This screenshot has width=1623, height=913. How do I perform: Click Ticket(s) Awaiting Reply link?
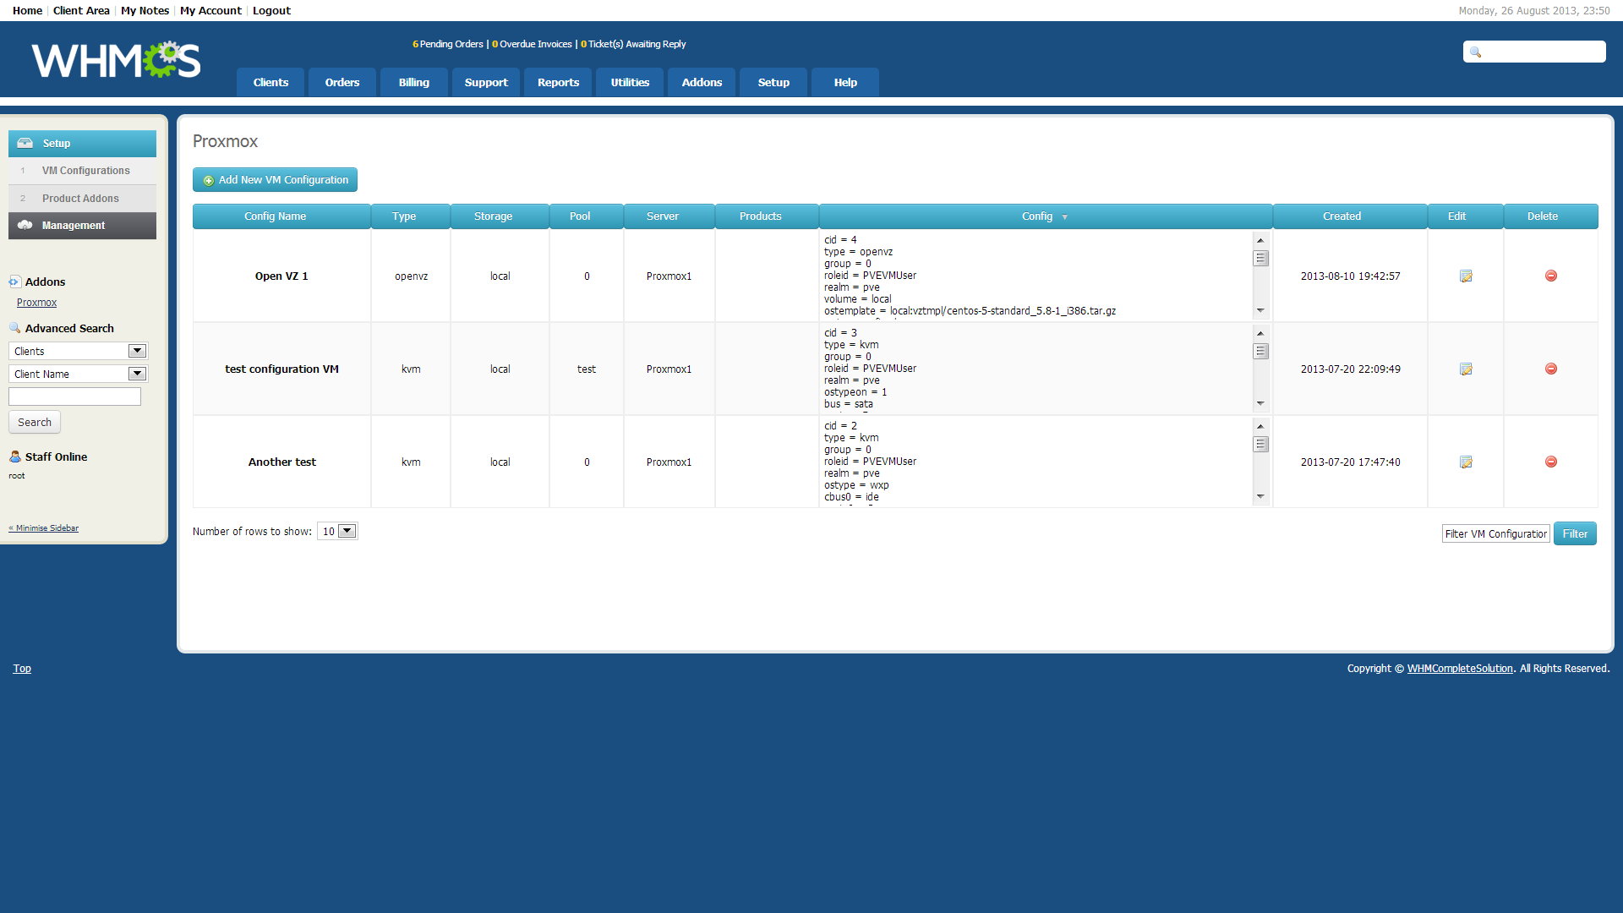[633, 44]
